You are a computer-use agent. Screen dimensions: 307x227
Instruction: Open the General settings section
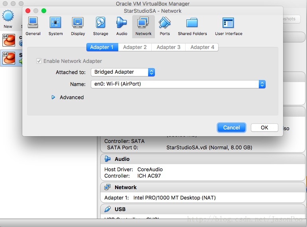(33, 26)
